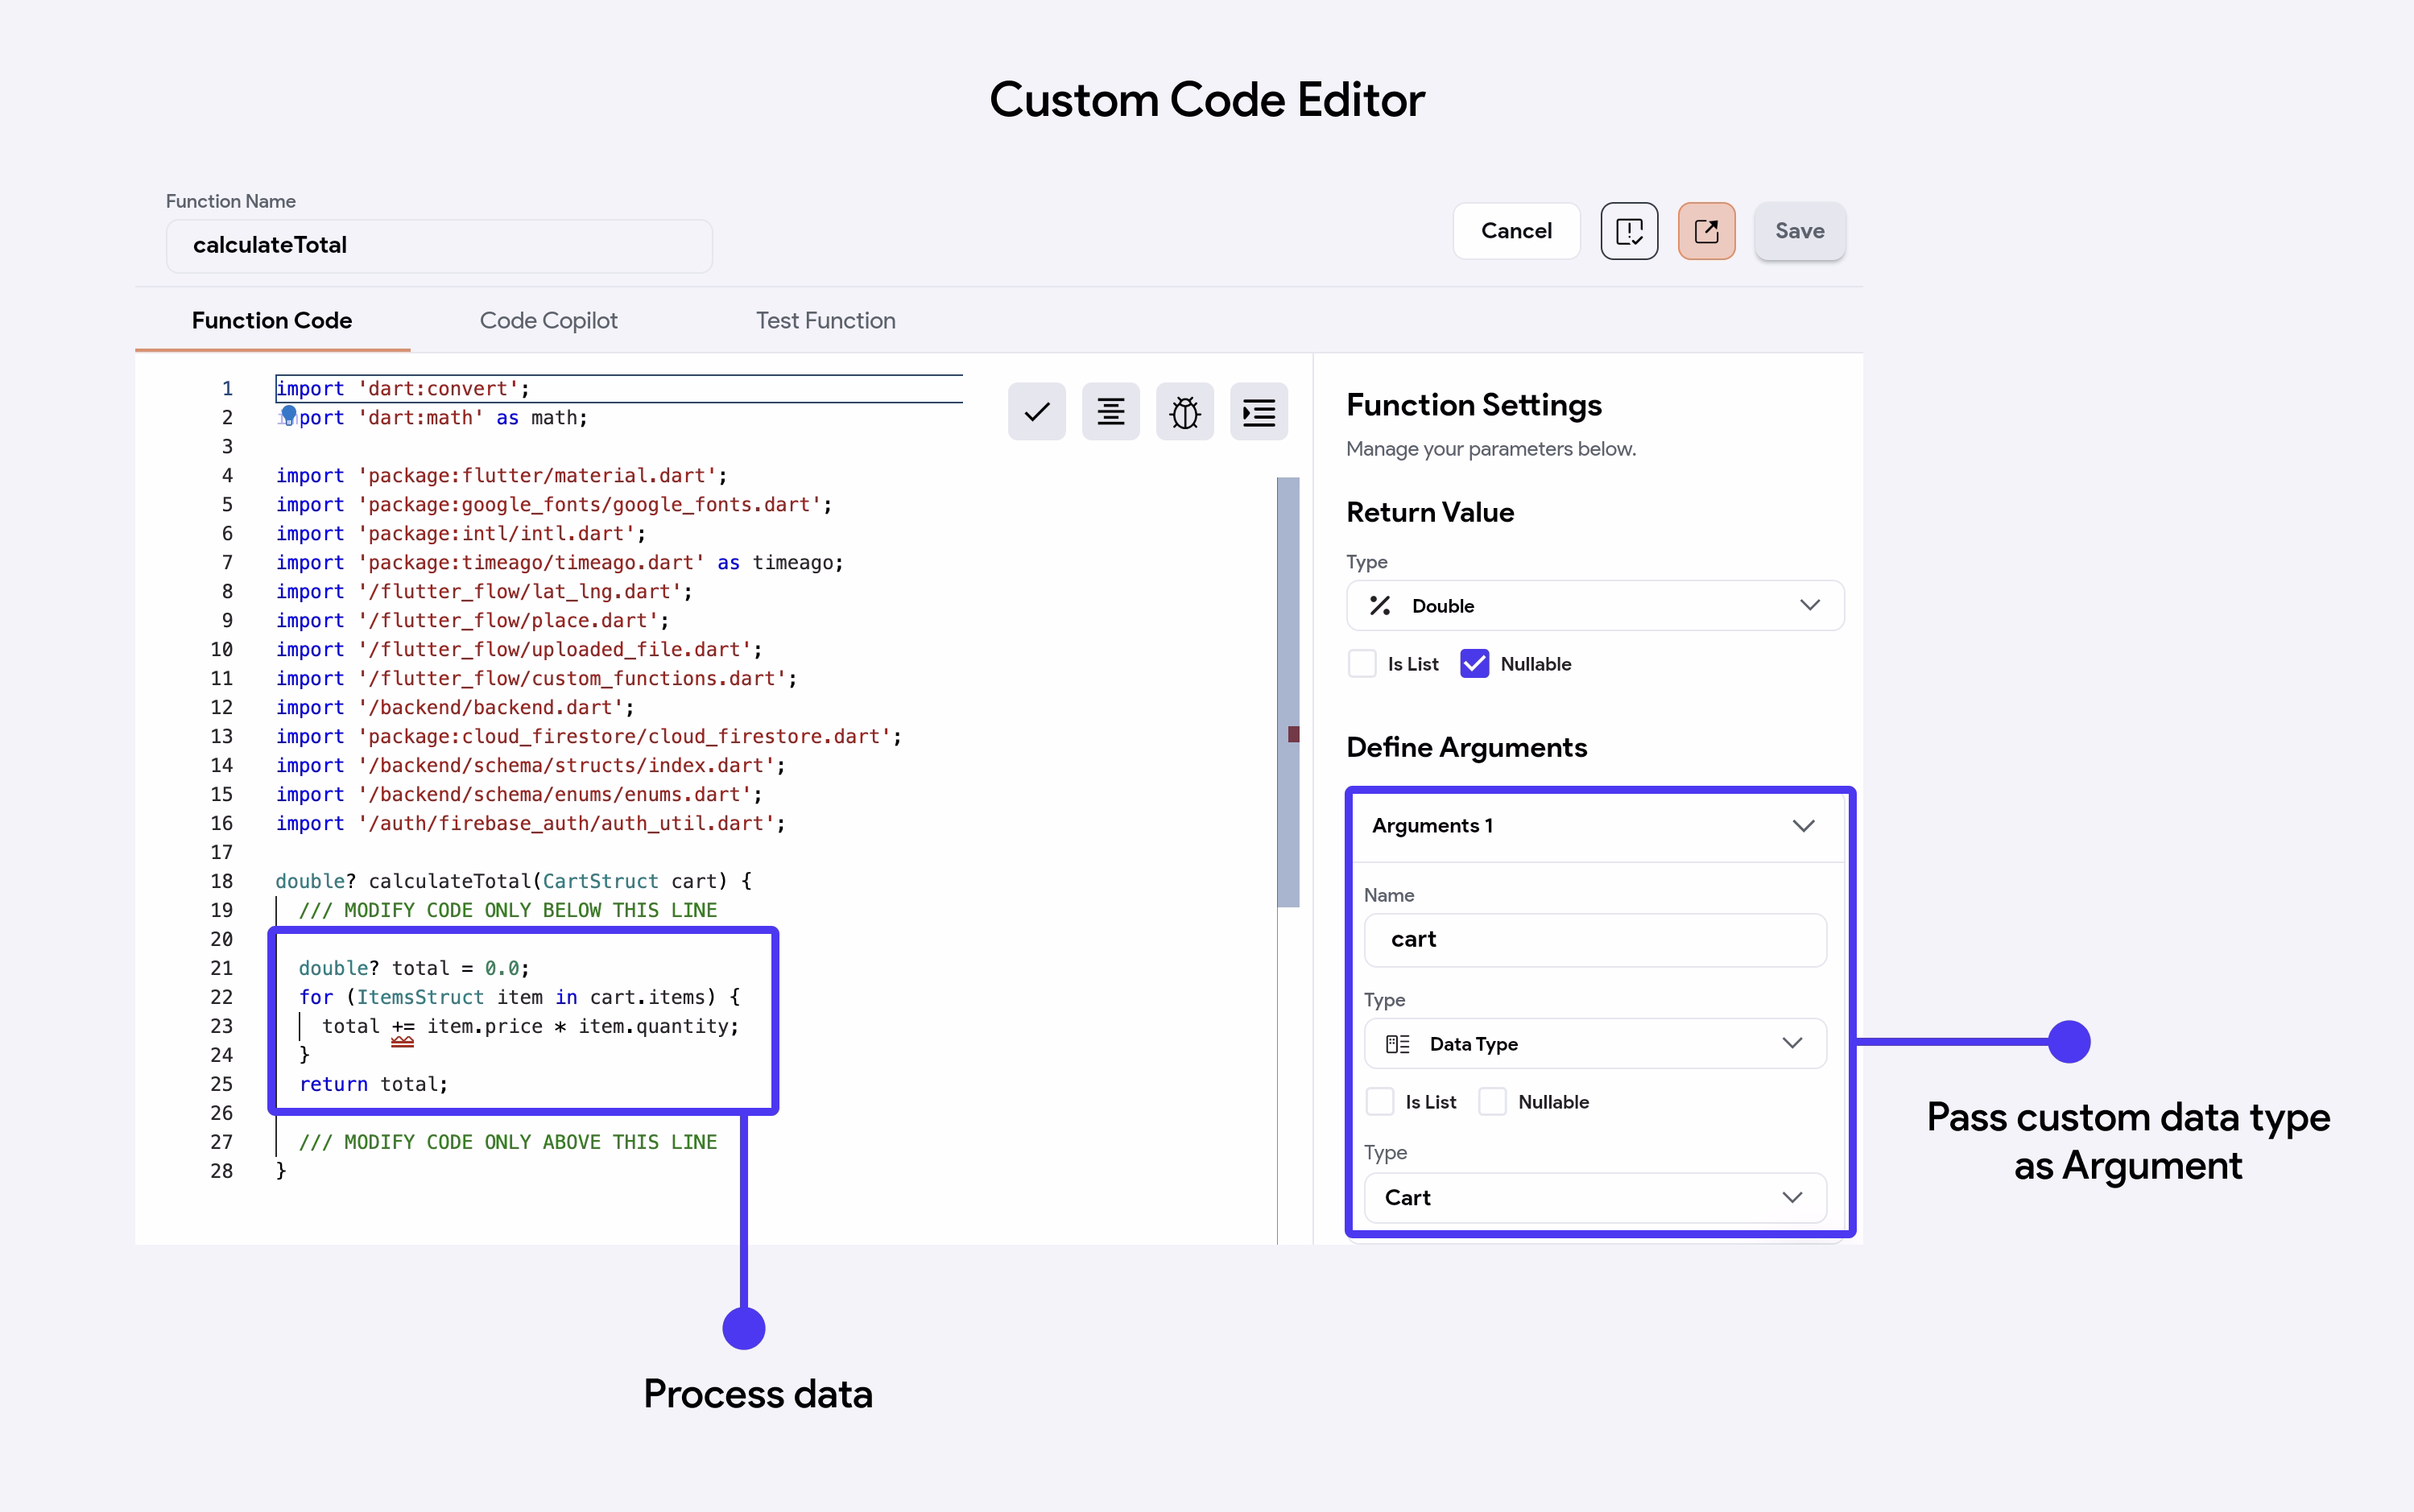This screenshot has width=2414, height=1512.
Task: Click 'CartStruct' in the function signature
Action: 600,881
